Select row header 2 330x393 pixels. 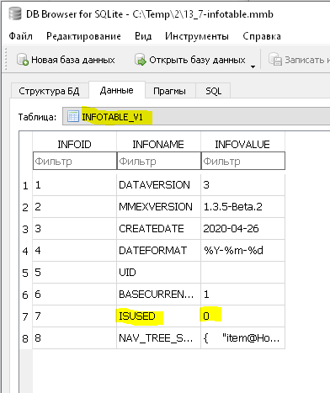tap(25, 207)
